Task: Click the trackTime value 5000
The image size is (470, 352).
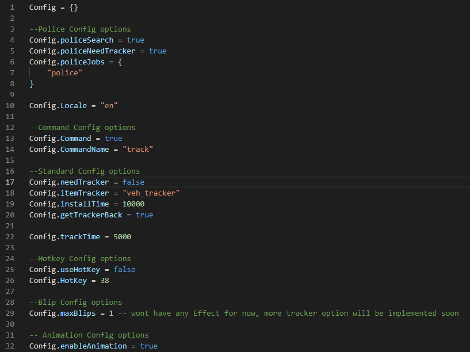Action: click(124, 236)
